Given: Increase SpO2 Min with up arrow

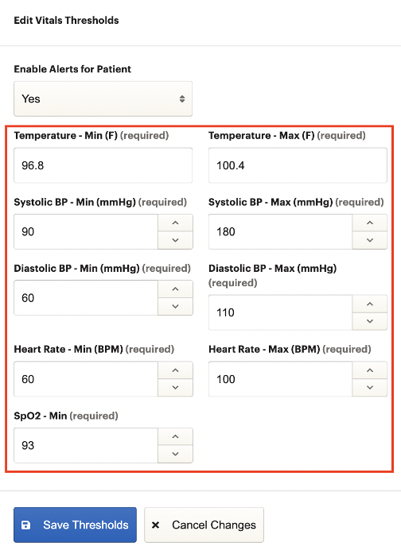Looking at the screenshot, I should coord(175,436).
